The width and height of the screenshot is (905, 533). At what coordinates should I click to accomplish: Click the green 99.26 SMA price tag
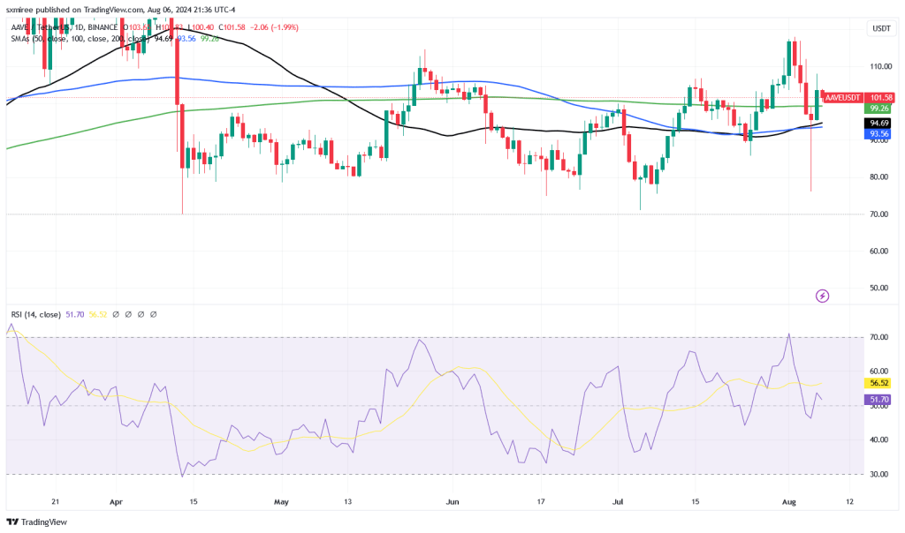[878, 108]
